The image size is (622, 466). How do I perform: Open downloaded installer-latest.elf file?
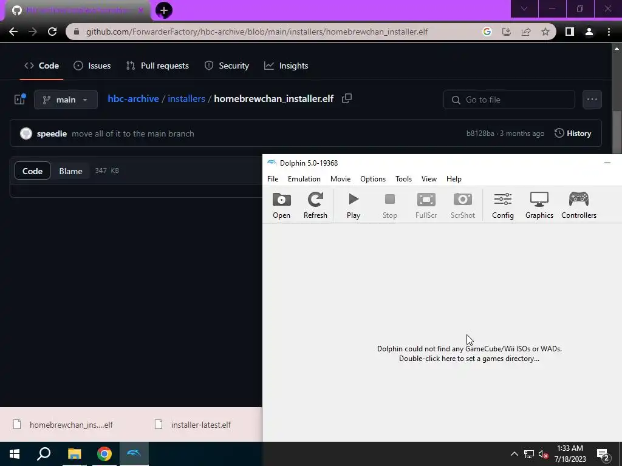pos(193,425)
